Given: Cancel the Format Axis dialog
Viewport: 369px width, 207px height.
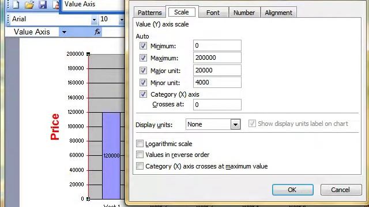Looking at the screenshot, I should 341,190.
